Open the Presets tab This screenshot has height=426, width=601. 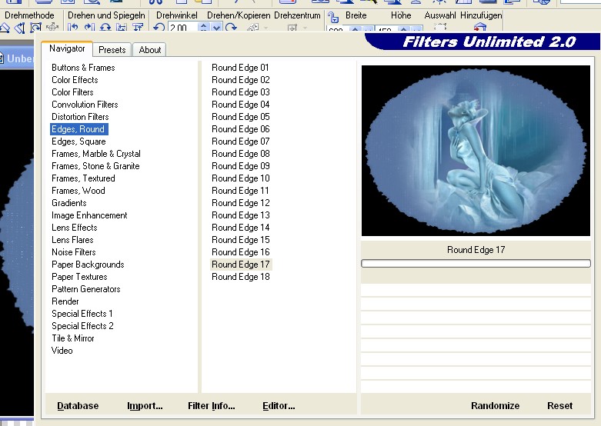pos(112,50)
